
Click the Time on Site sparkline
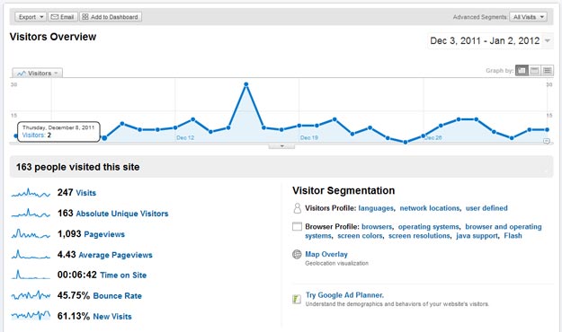pyautogui.click(x=31, y=275)
